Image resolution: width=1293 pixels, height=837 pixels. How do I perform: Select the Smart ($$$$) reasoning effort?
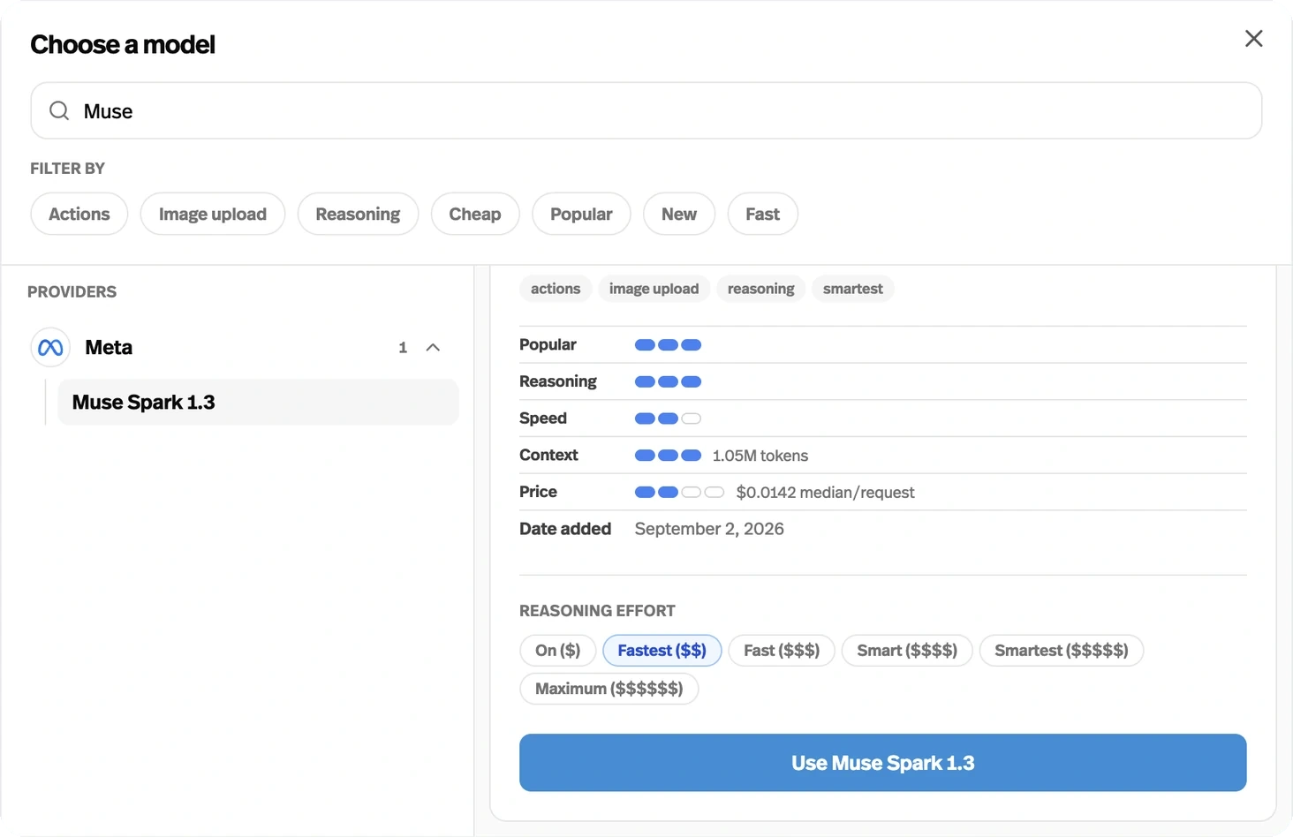(907, 651)
